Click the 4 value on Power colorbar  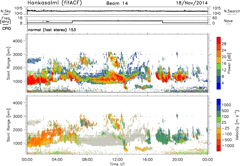point(223,83)
